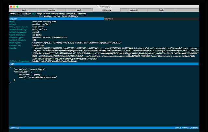This screenshot has width=208, height=132.
Task: Click the "credentials": { JSON line
Action: [23, 72]
